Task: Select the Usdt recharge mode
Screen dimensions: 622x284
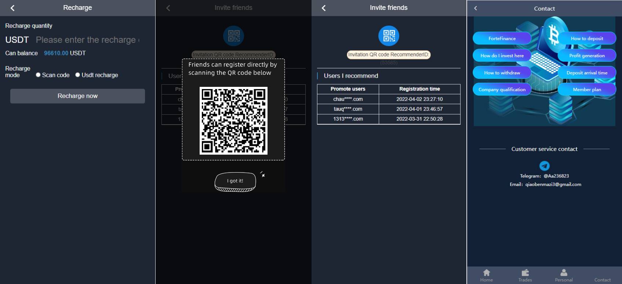Action: pos(78,75)
